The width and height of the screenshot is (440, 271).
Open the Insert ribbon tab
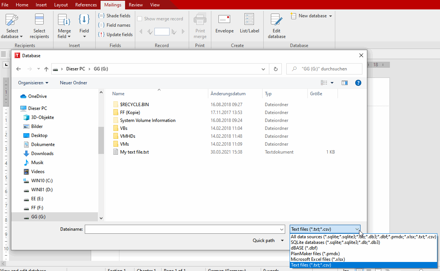tap(41, 5)
